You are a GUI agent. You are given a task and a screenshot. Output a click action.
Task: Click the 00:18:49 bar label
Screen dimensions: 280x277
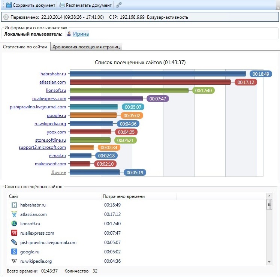[x=261, y=74]
